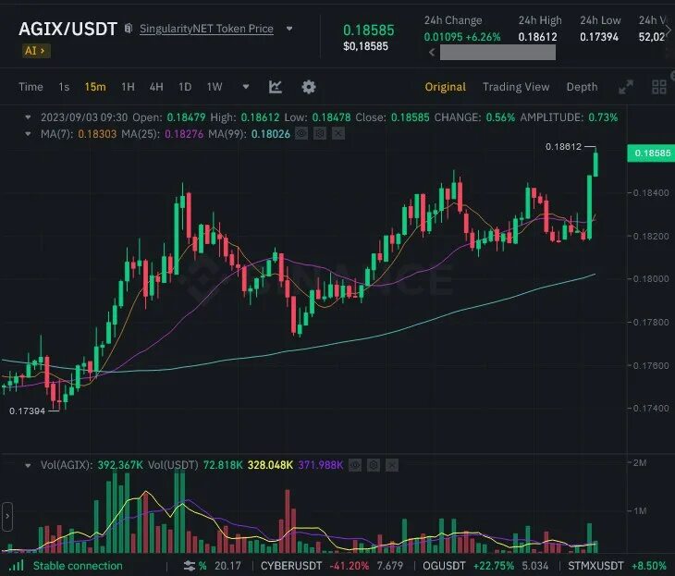The height and width of the screenshot is (576, 675).
Task: Collapse the MA indicator row arrow
Action: pyautogui.click(x=28, y=134)
